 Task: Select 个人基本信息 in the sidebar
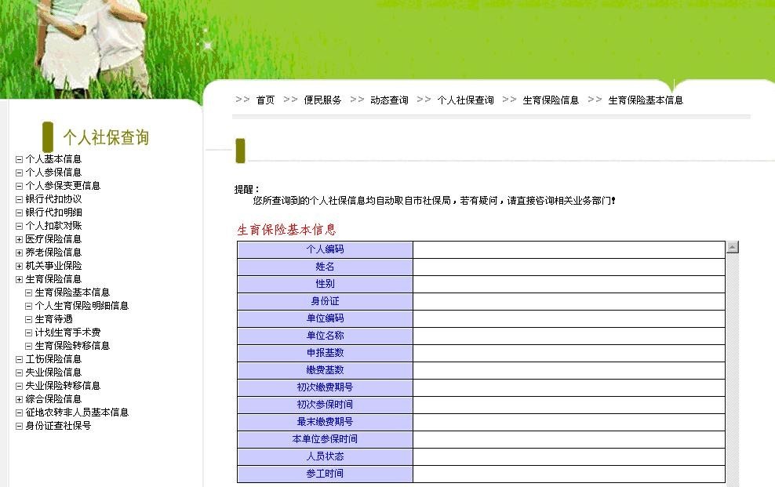click(53, 158)
